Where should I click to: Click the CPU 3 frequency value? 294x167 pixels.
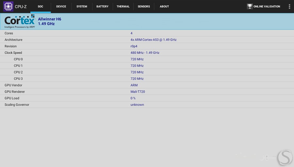[137, 79]
